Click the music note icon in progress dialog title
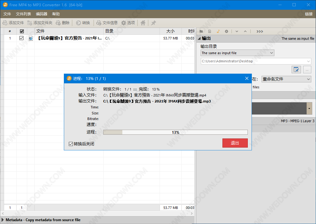316x224 pixels. [x=69, y=78]
